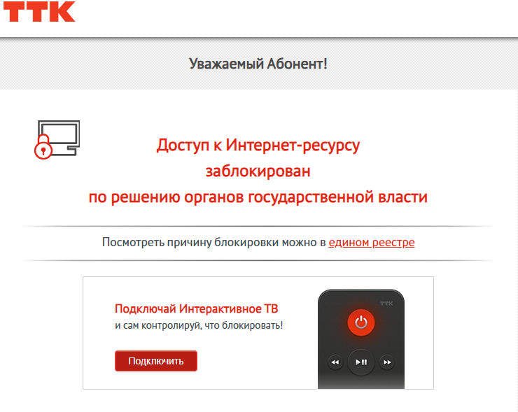Hit the fast-forward button on the remote

click(387, 362)
